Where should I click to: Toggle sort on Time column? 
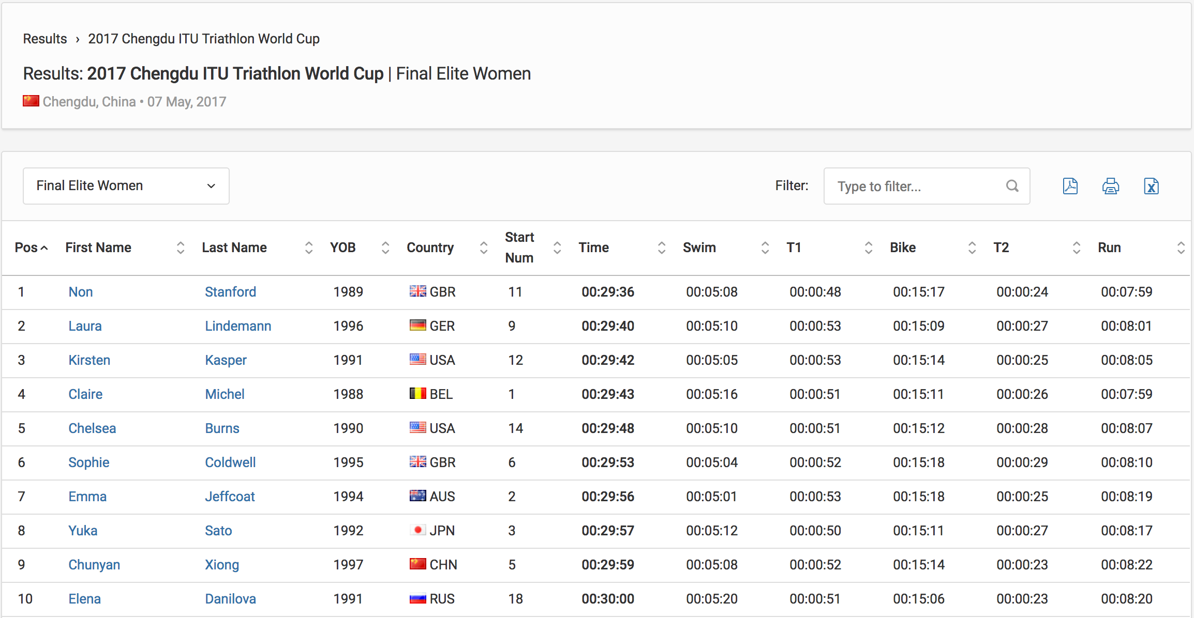point(661,248)
